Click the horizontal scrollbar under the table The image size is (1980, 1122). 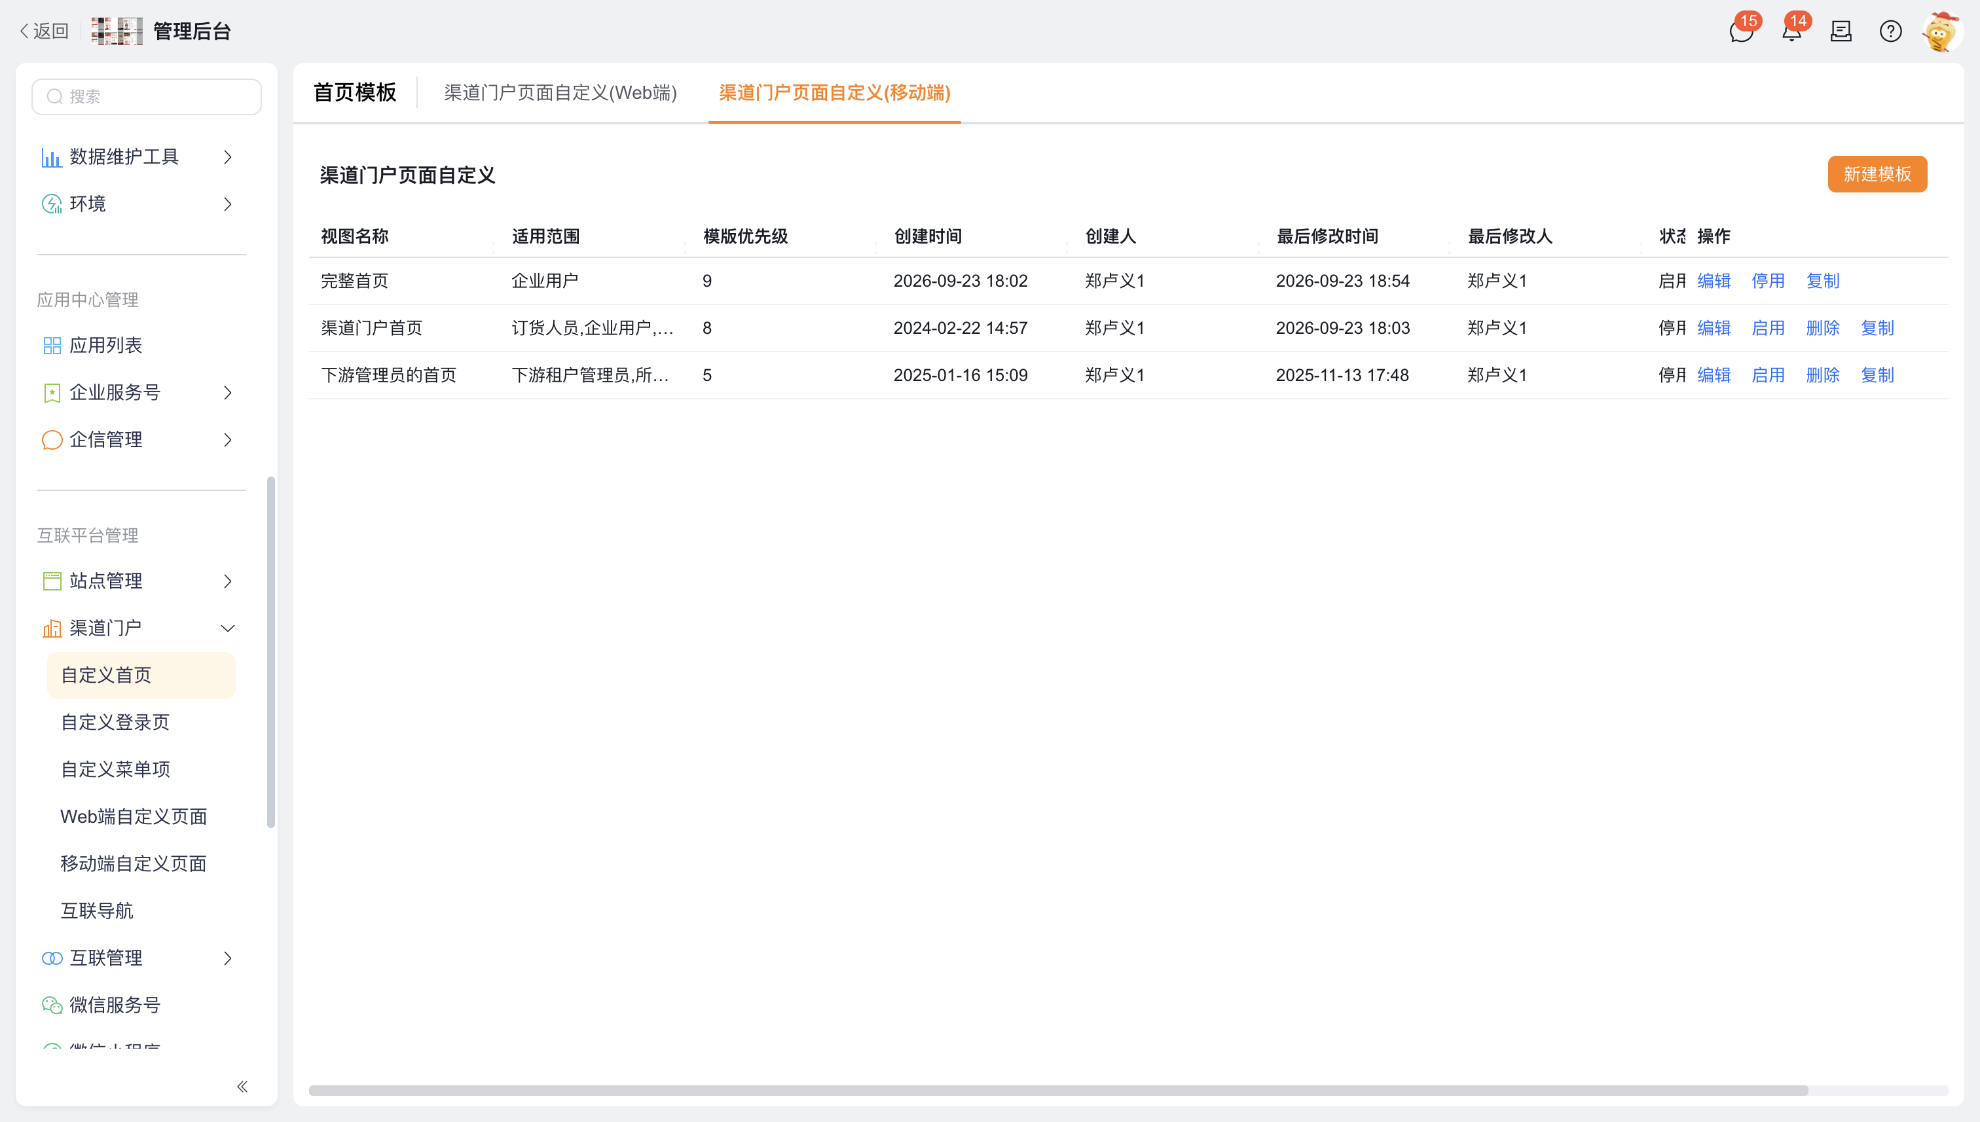pyautogui.click(x=1057, y=1091)
